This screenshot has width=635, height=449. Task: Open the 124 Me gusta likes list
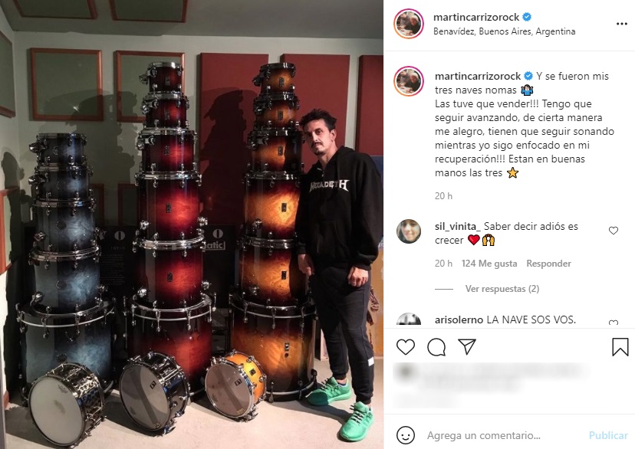click(489, 264)
